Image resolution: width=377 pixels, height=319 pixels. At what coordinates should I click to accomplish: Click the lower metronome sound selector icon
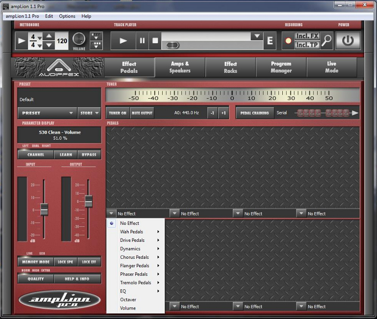coord(96,45)
